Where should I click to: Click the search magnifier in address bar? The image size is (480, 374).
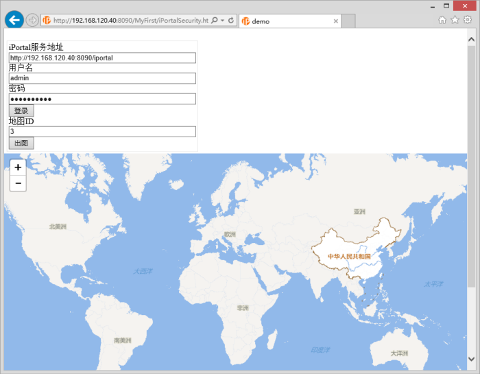coord(215,21)
